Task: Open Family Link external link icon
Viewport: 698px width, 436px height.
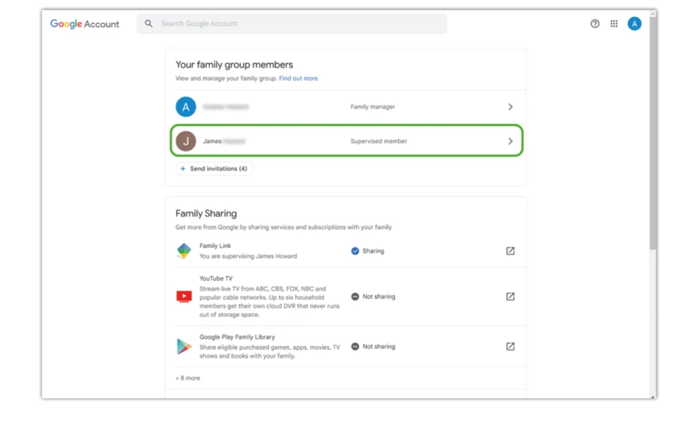Action: [510, 251]
